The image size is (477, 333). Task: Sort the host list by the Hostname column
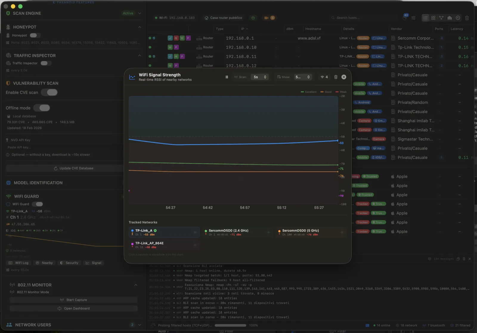click(x=313, y=29)
